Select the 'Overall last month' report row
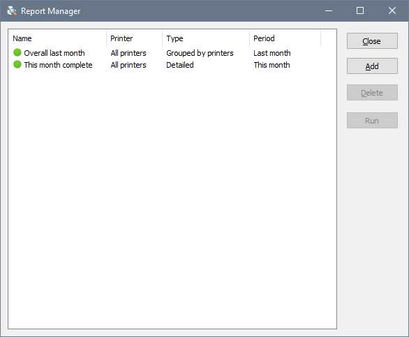Image resolution: width=409 pixels, height=337 pixels. click(165, 53)
